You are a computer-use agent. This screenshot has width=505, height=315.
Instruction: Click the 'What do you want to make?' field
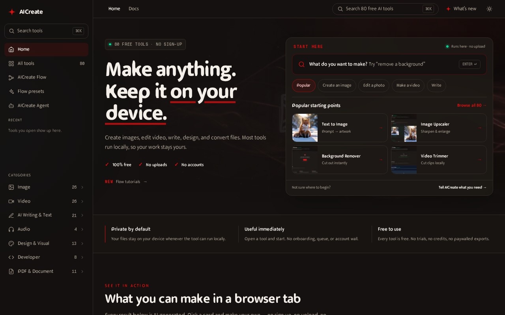pos(389,64)
